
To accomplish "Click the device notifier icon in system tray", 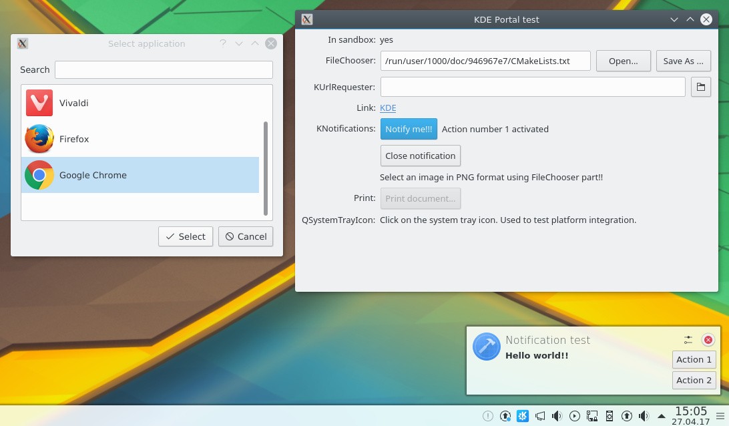I will (x=610, y=415).
